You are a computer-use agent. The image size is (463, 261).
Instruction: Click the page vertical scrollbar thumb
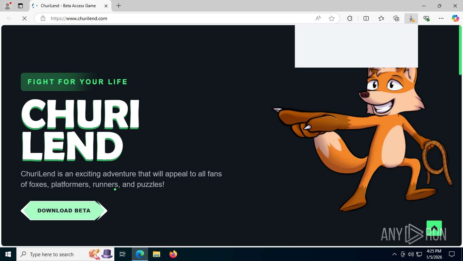point(460,50)
